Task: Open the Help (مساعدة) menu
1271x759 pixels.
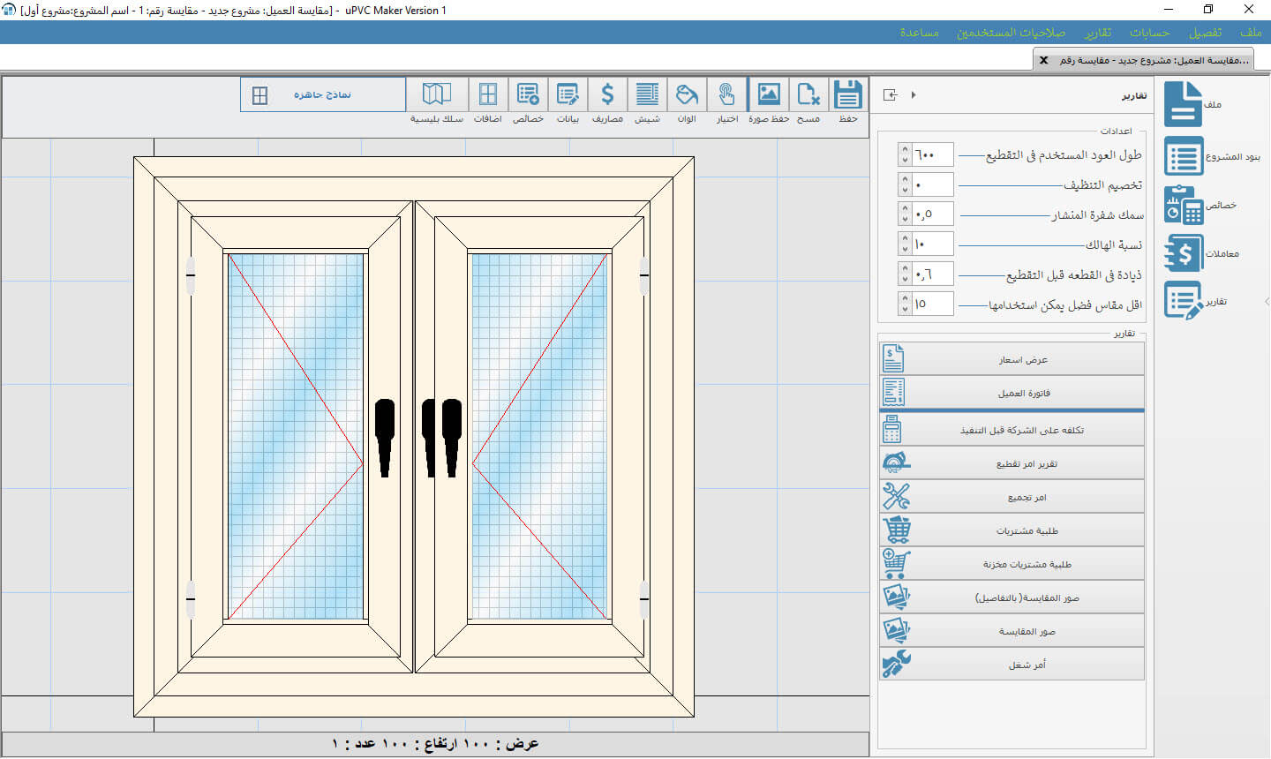Action: click(919, 33)
